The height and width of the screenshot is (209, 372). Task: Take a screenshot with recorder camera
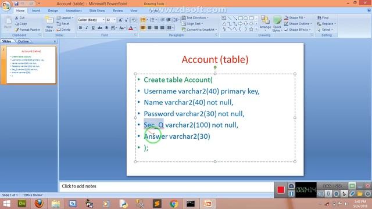291,186
